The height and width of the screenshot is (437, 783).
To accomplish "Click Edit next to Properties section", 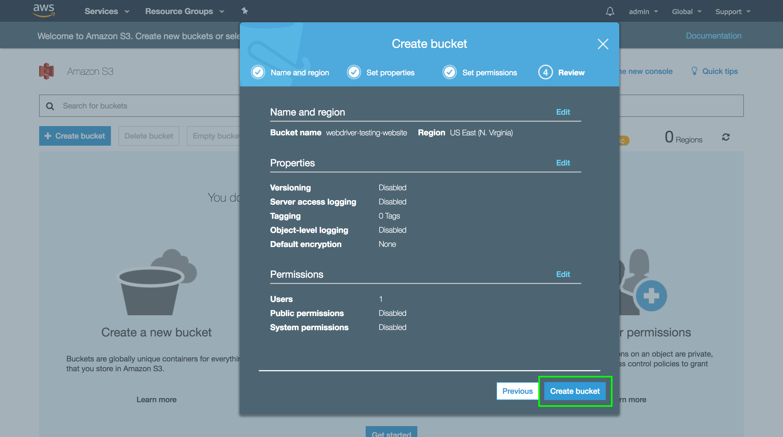I will point(563,163).
